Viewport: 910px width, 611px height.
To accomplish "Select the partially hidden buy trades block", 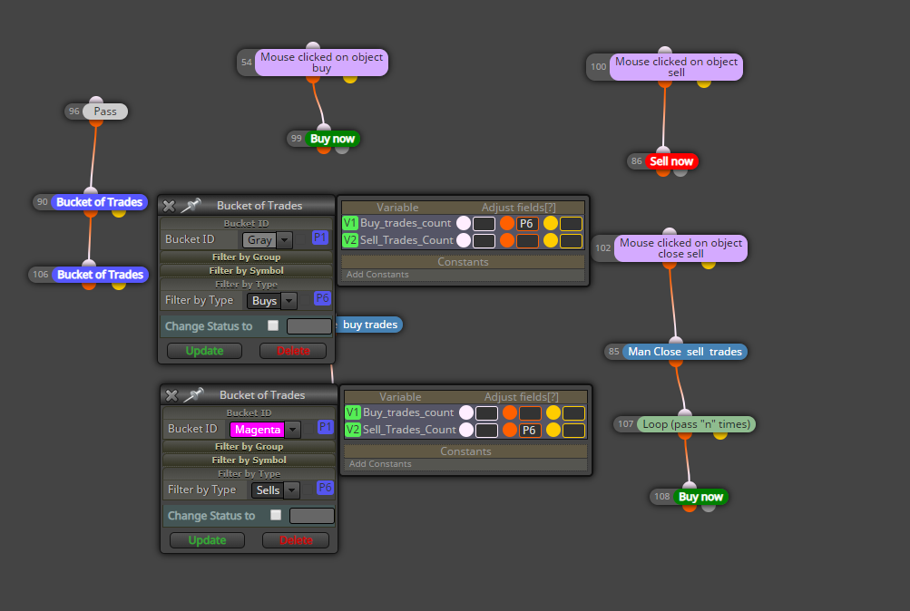I will (369, 325).
